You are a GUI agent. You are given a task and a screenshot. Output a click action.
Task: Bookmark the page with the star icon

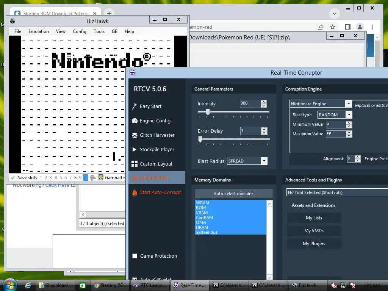(333, 27)
